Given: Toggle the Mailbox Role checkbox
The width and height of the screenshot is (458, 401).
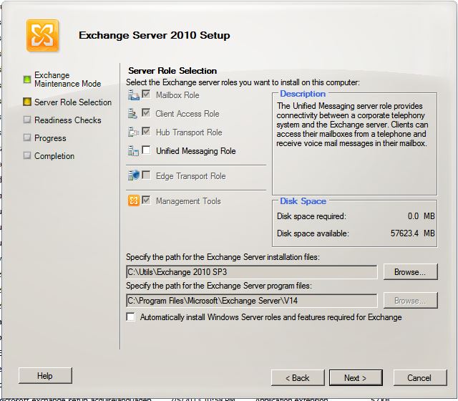Looking at the screenshot, I should [146, 94].
